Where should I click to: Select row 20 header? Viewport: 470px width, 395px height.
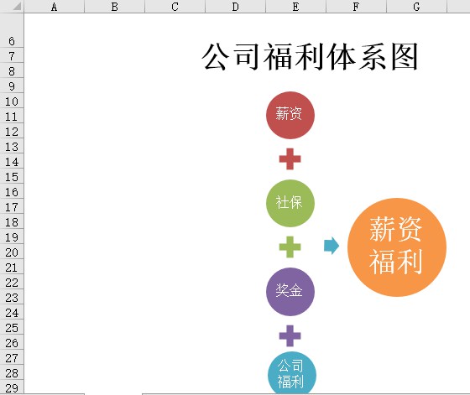coord(12,252)
